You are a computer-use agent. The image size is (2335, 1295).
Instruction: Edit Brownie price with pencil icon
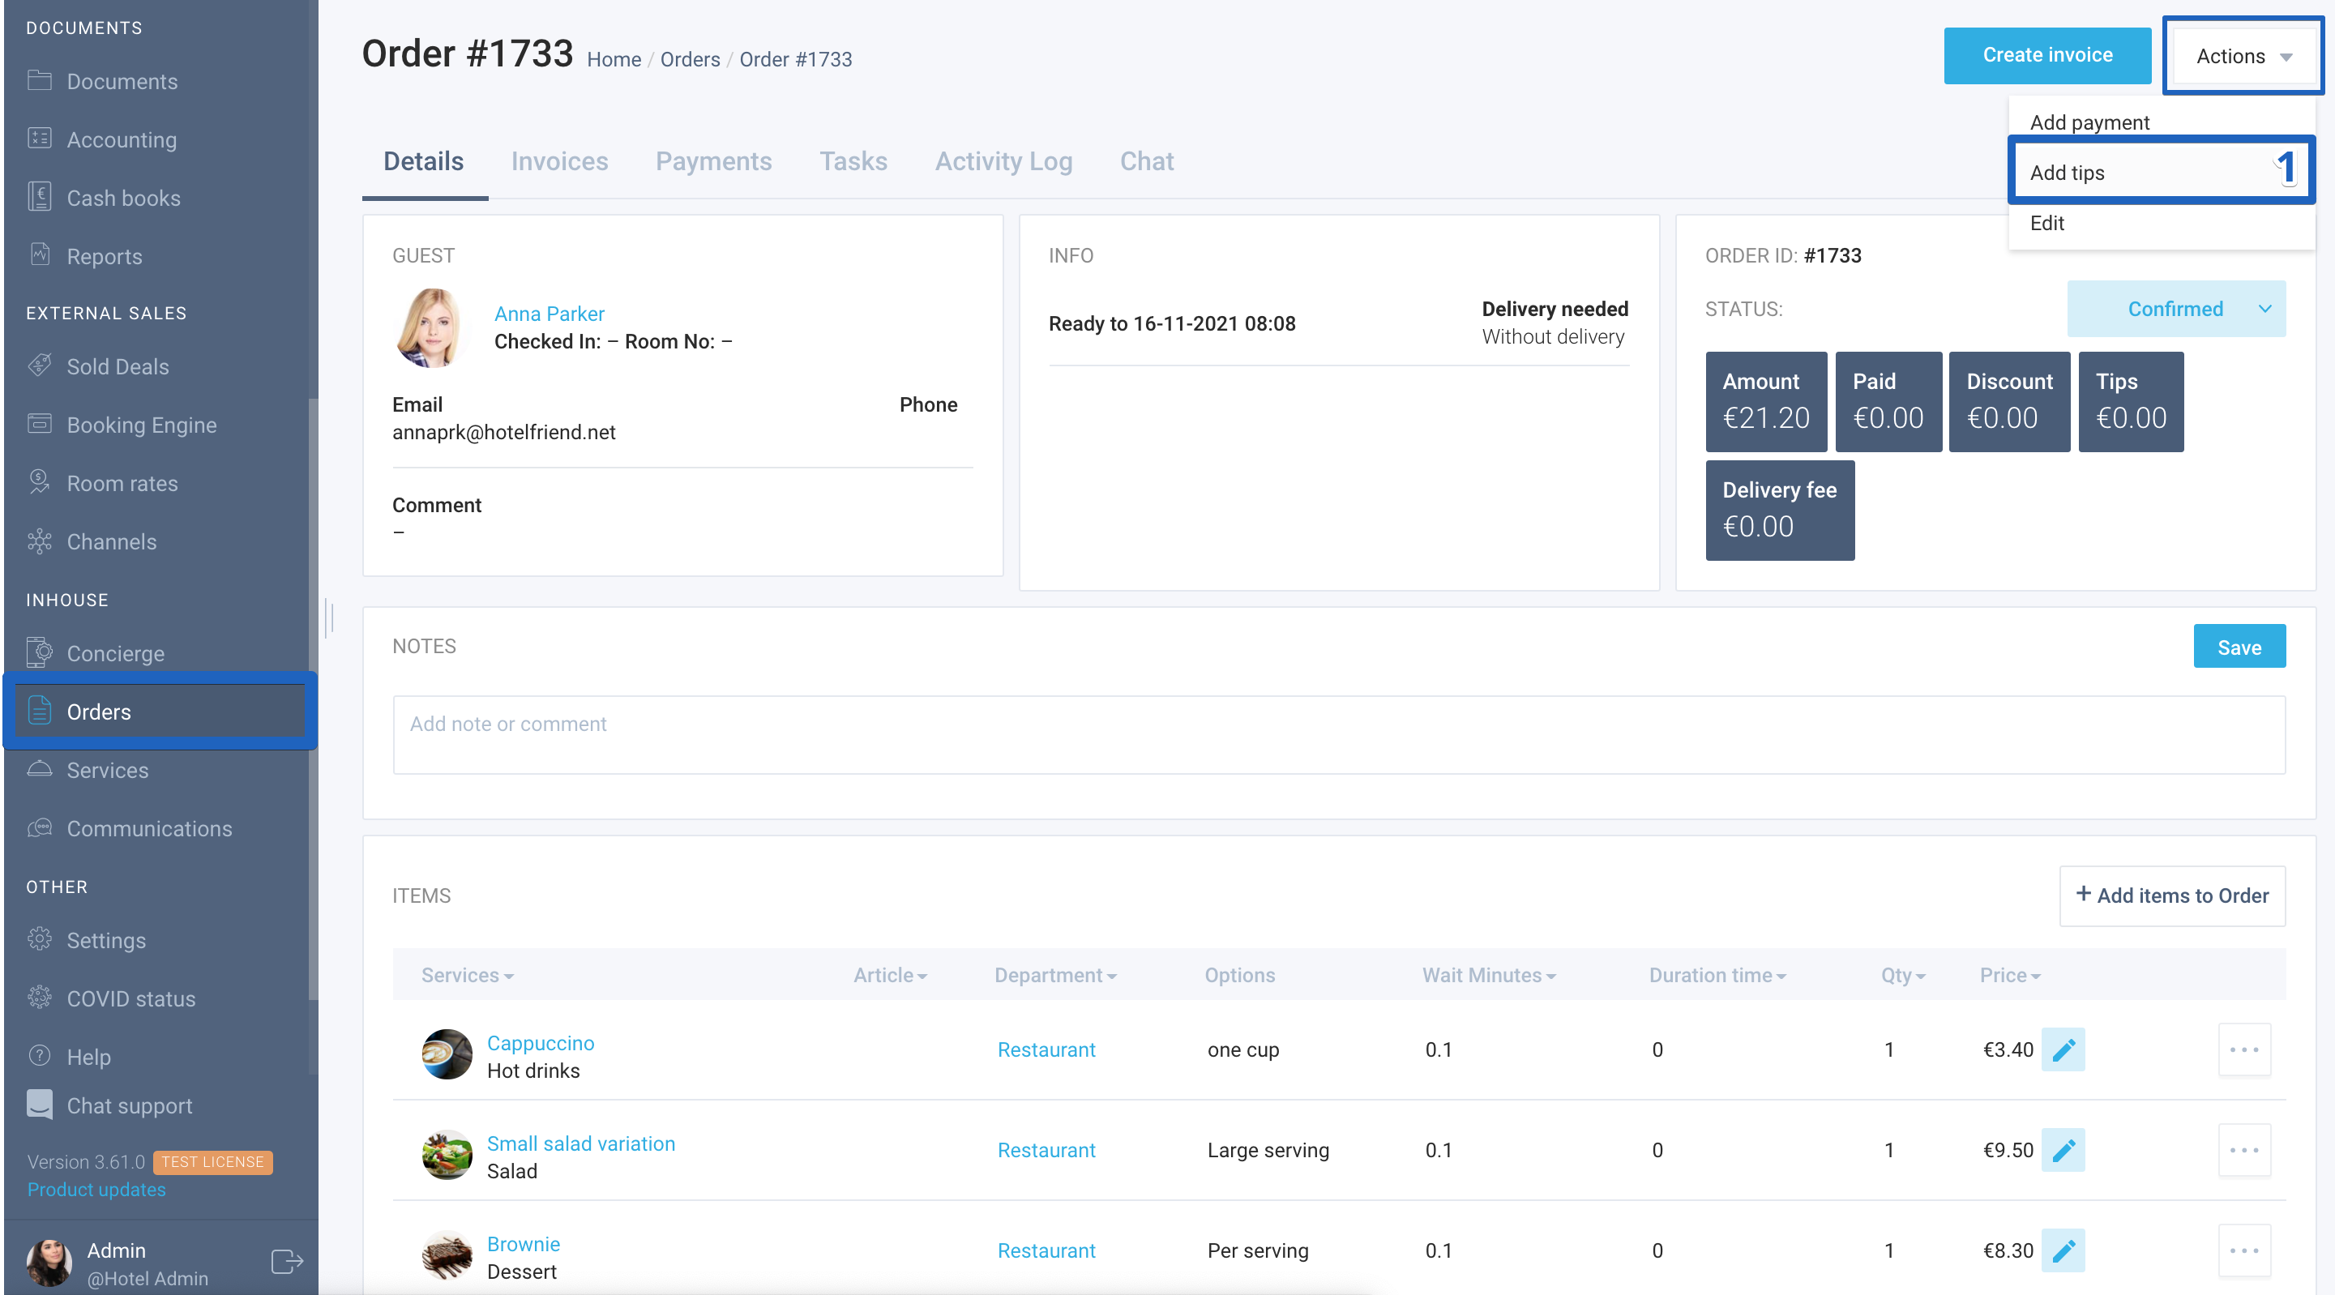(2063, 1250)
